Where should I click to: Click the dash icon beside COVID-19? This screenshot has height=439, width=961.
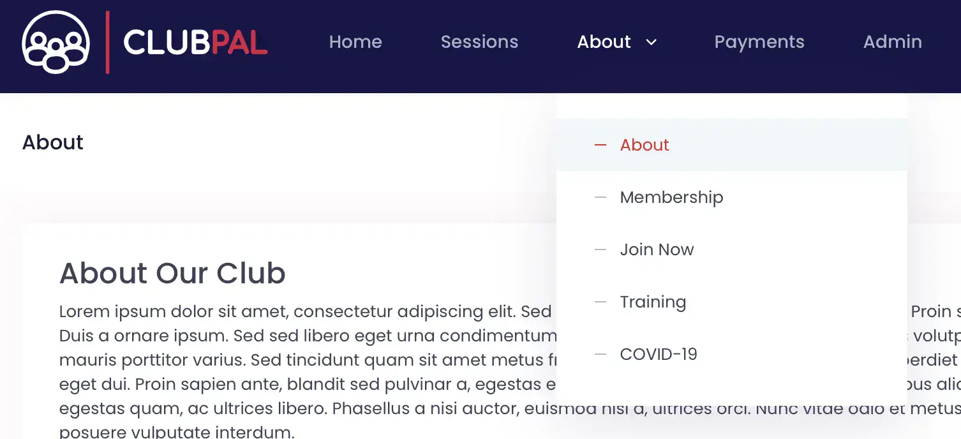pyautogui.click(x=600, y=354)
